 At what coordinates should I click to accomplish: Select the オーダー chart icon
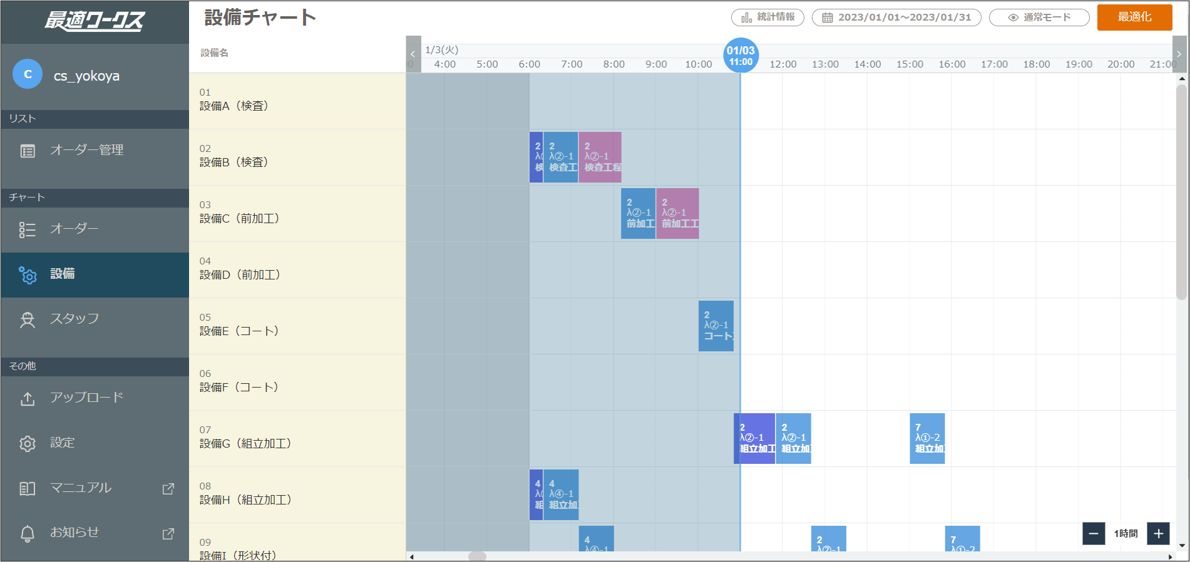pyautogui.click(x=28, y=229)
